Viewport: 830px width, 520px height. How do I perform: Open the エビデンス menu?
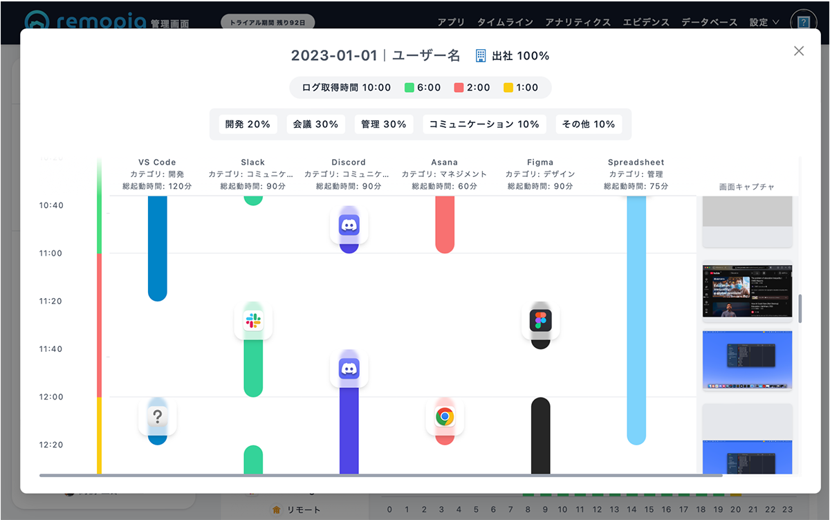point(646,22)
